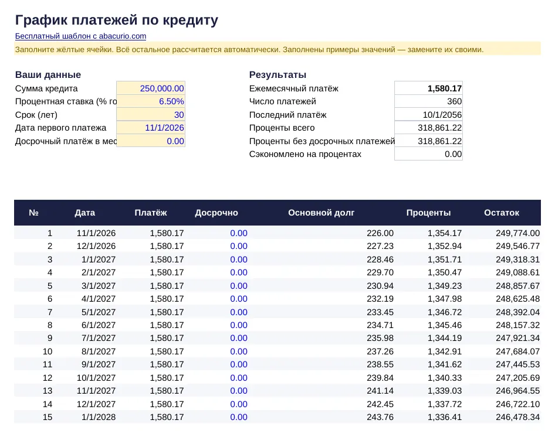Click the Срок (лет) label
This screenshot has width=555, height=437.
36,115
